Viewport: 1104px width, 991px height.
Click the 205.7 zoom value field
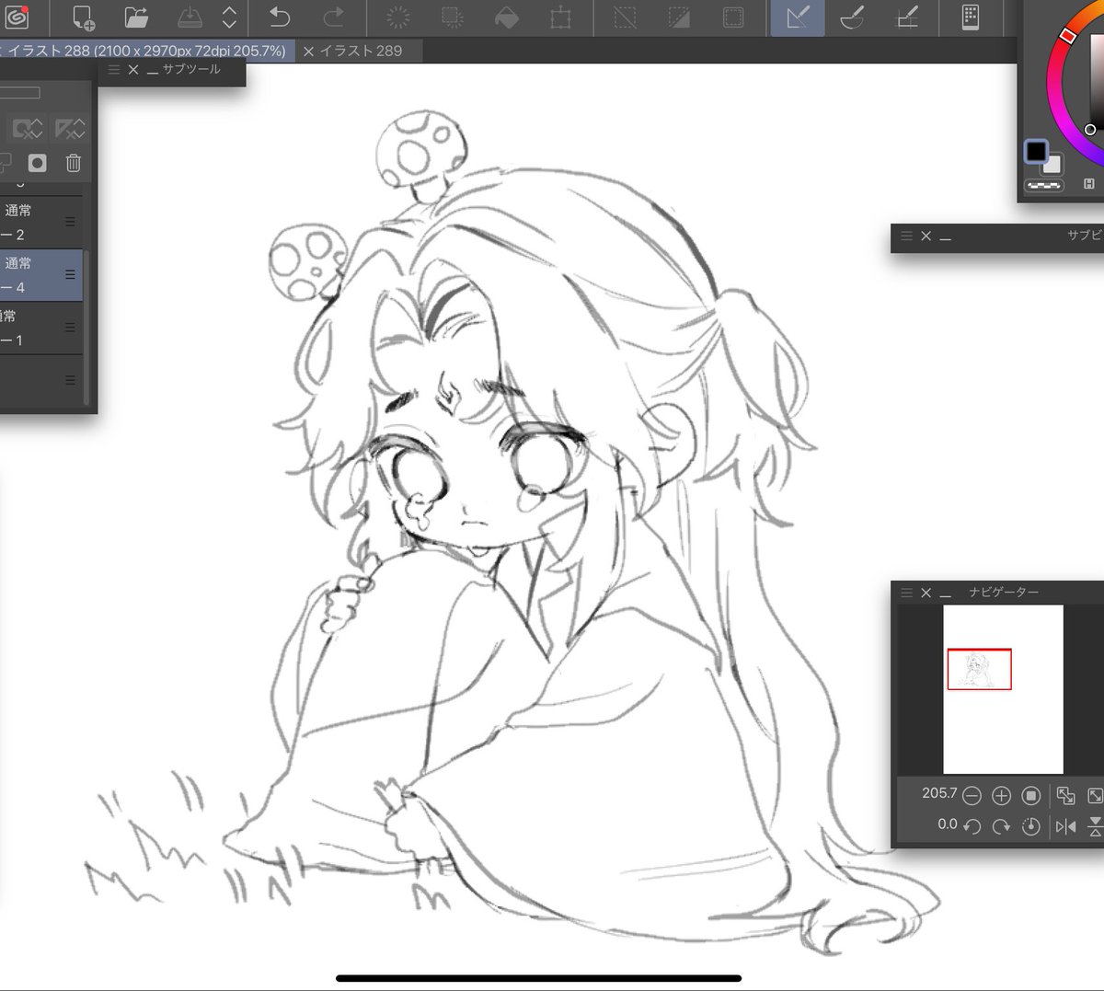tap(938, 793)
